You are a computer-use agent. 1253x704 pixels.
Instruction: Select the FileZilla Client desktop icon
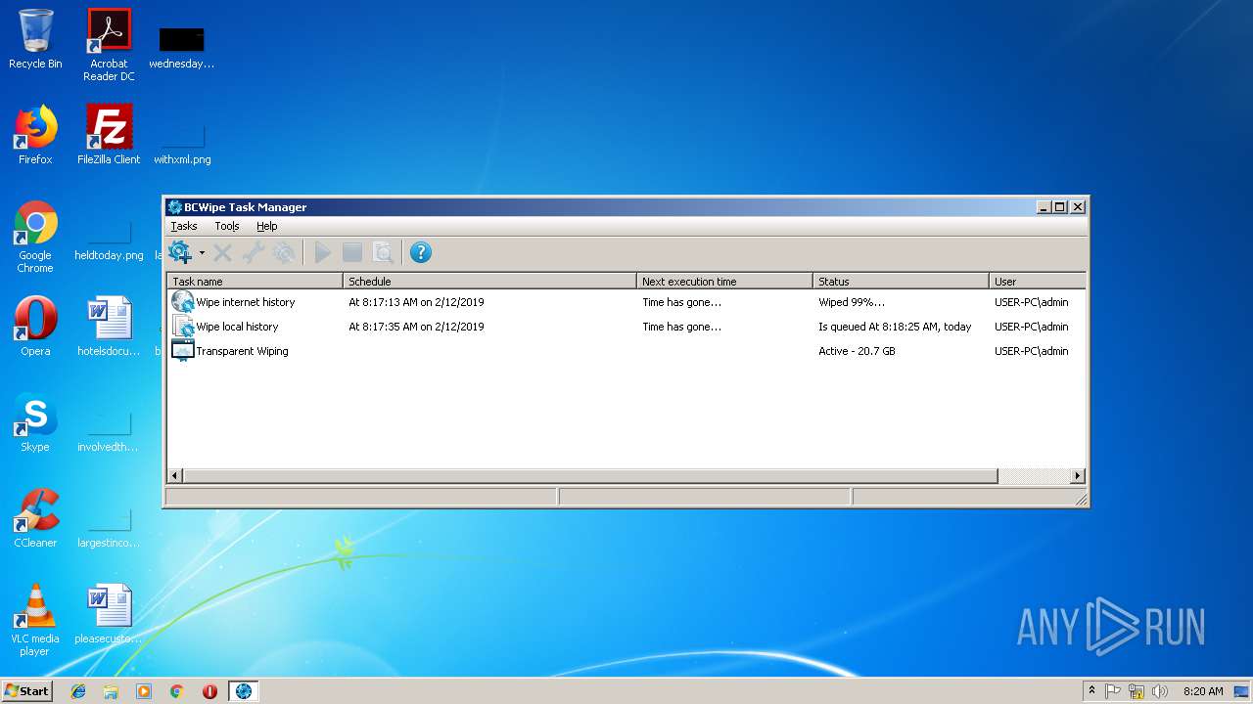[109, 135]
